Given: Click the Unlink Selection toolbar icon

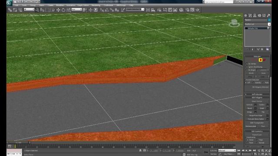Looking at the screenshot, I should (15, 10).
